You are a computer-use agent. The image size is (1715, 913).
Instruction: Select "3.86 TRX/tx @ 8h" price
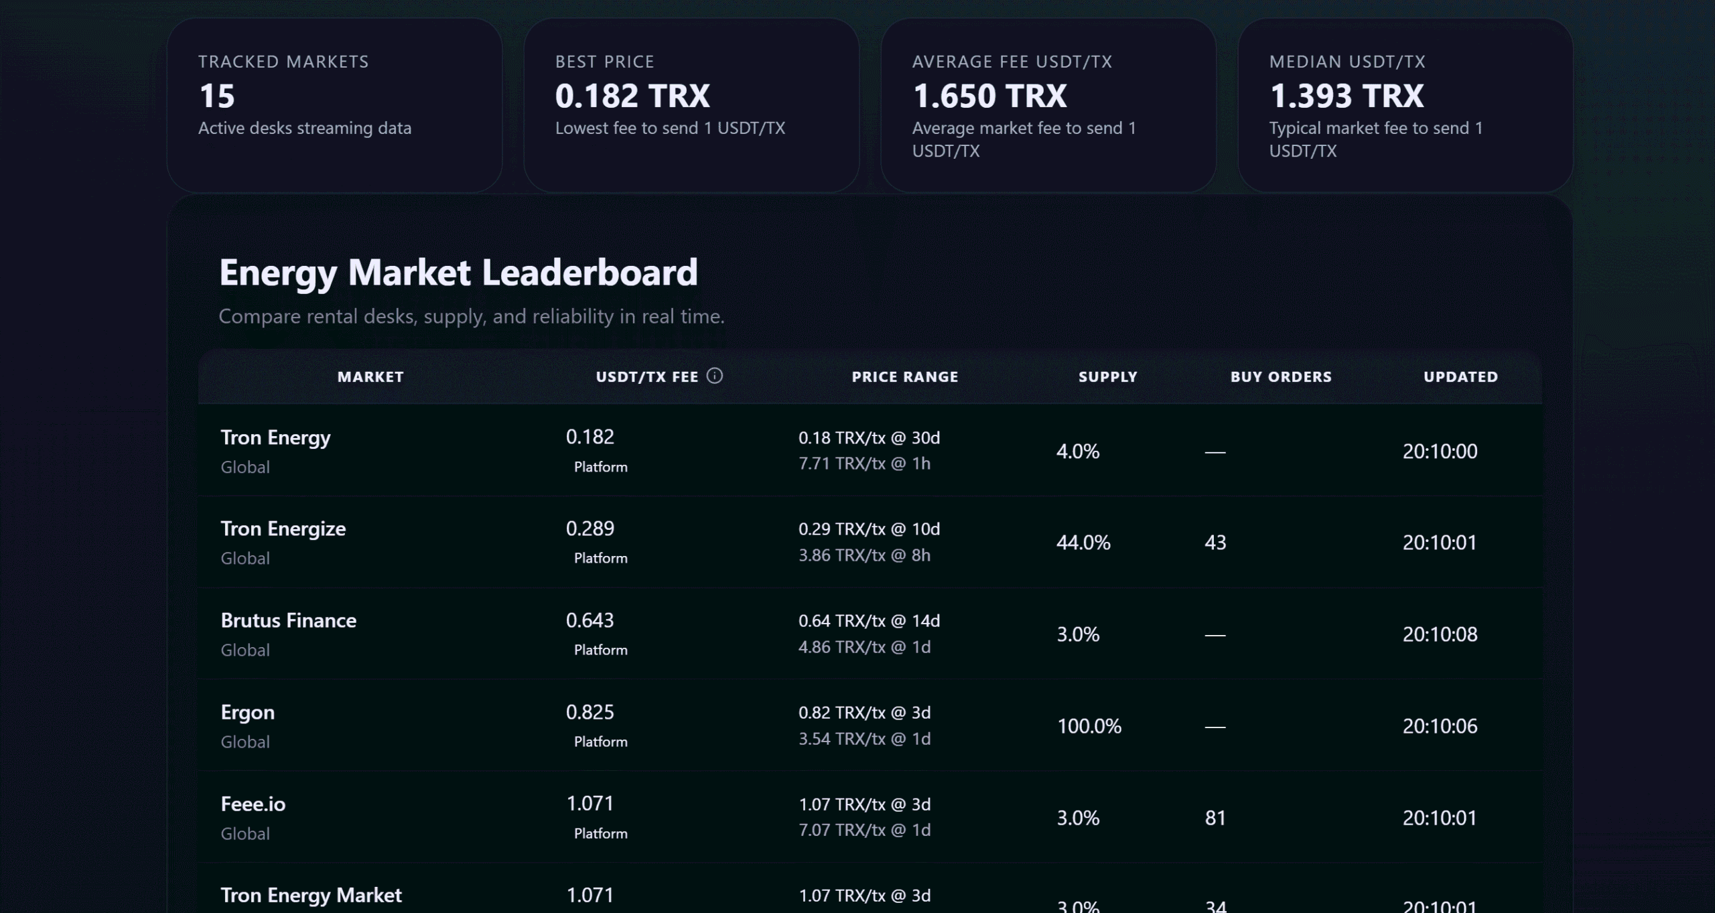point(864,555)
